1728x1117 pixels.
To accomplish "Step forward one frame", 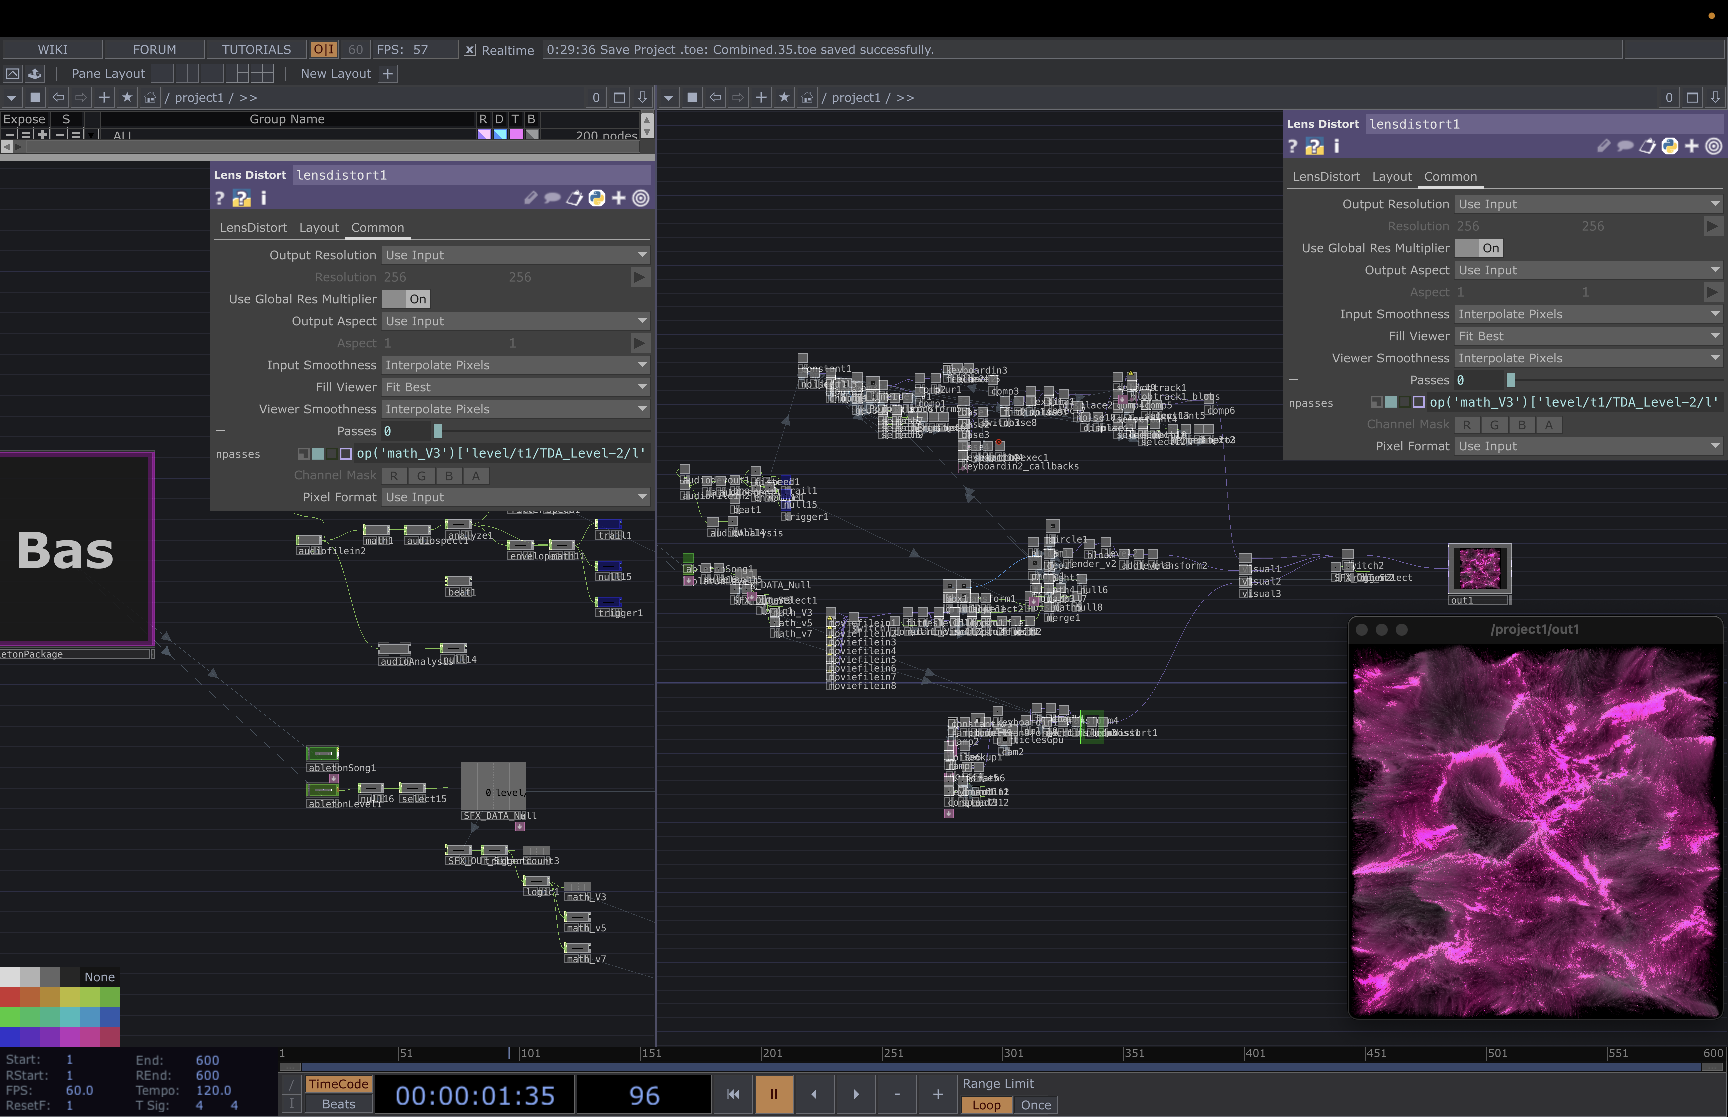I will (856, 1094).
